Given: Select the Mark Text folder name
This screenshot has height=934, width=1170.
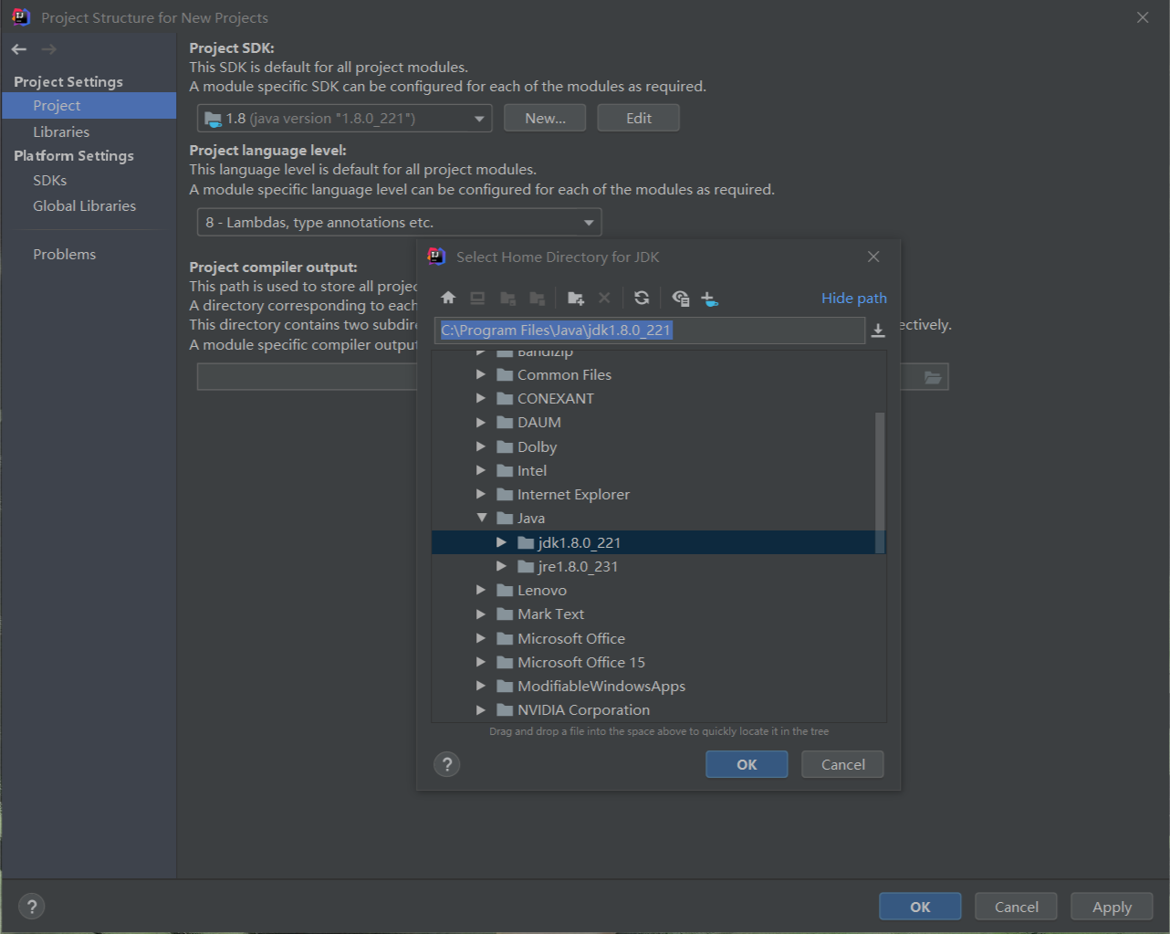Looking at the screenshot, I should 551,614.
